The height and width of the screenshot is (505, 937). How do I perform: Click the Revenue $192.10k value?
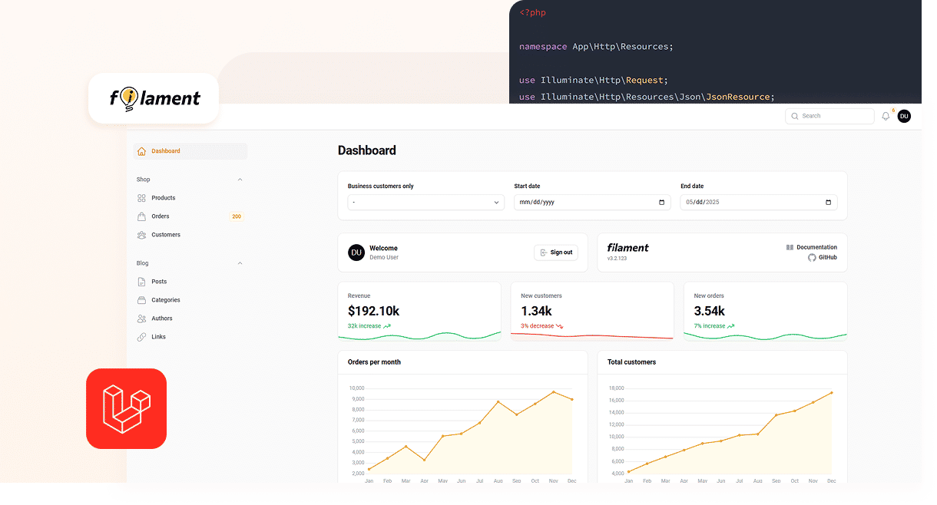coord(373,311)
